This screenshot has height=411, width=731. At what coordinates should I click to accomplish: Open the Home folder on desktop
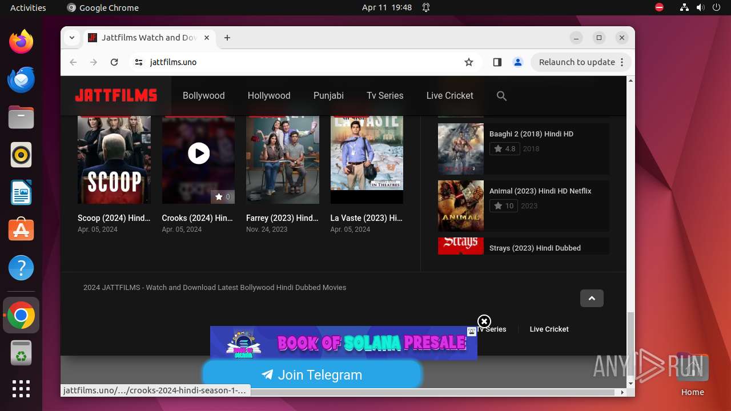point(692,374)
